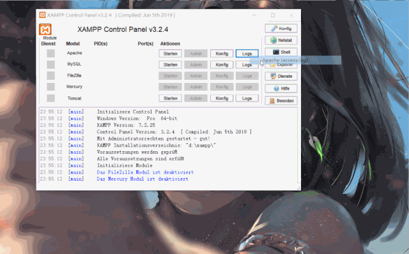Open MySQL Logs dropdown button
Screen dimensions: 409x254
[x=247, y=64]
